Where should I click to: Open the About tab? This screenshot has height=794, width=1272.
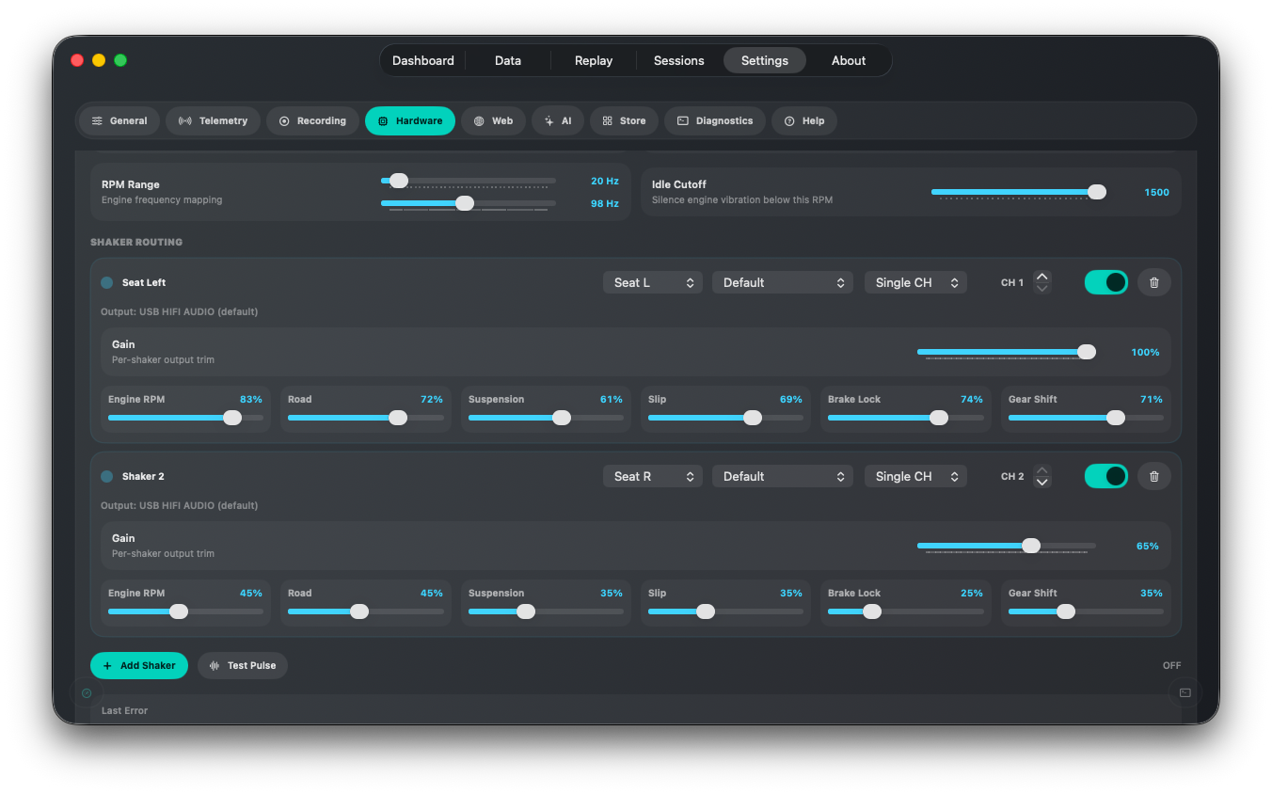849,60
